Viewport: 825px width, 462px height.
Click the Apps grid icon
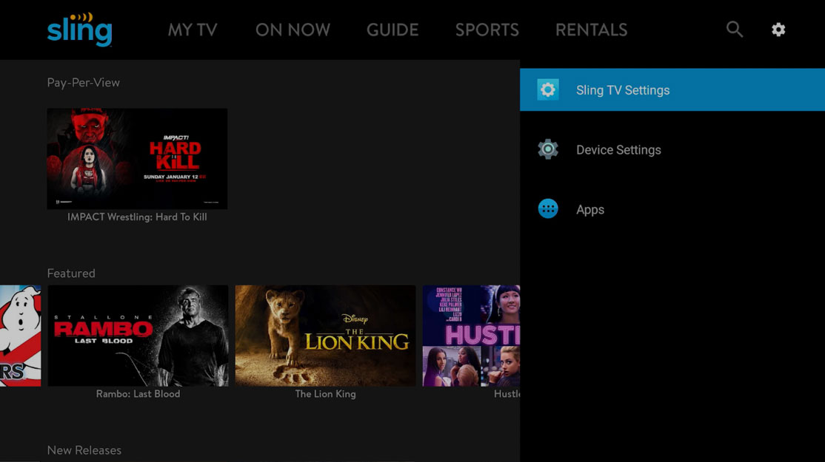[548, 209]
